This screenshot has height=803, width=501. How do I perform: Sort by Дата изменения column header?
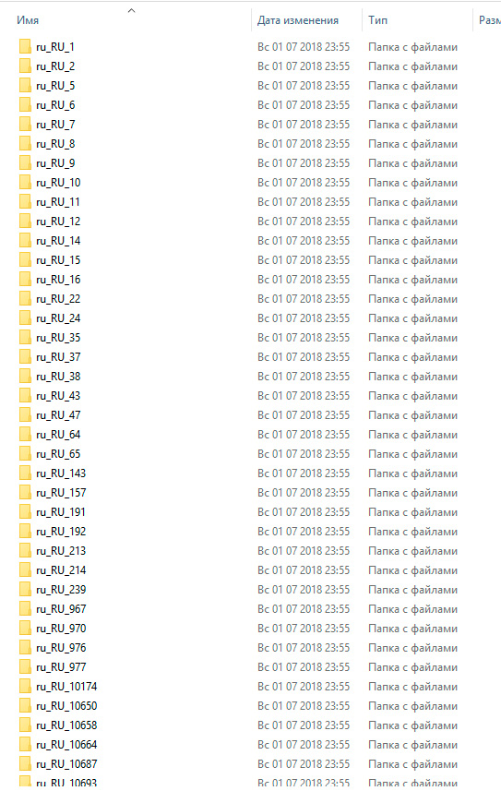(298, 20)
